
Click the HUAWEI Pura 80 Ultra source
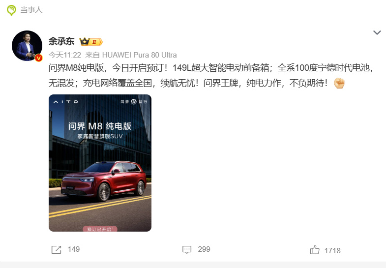click(x=139, y=55)
